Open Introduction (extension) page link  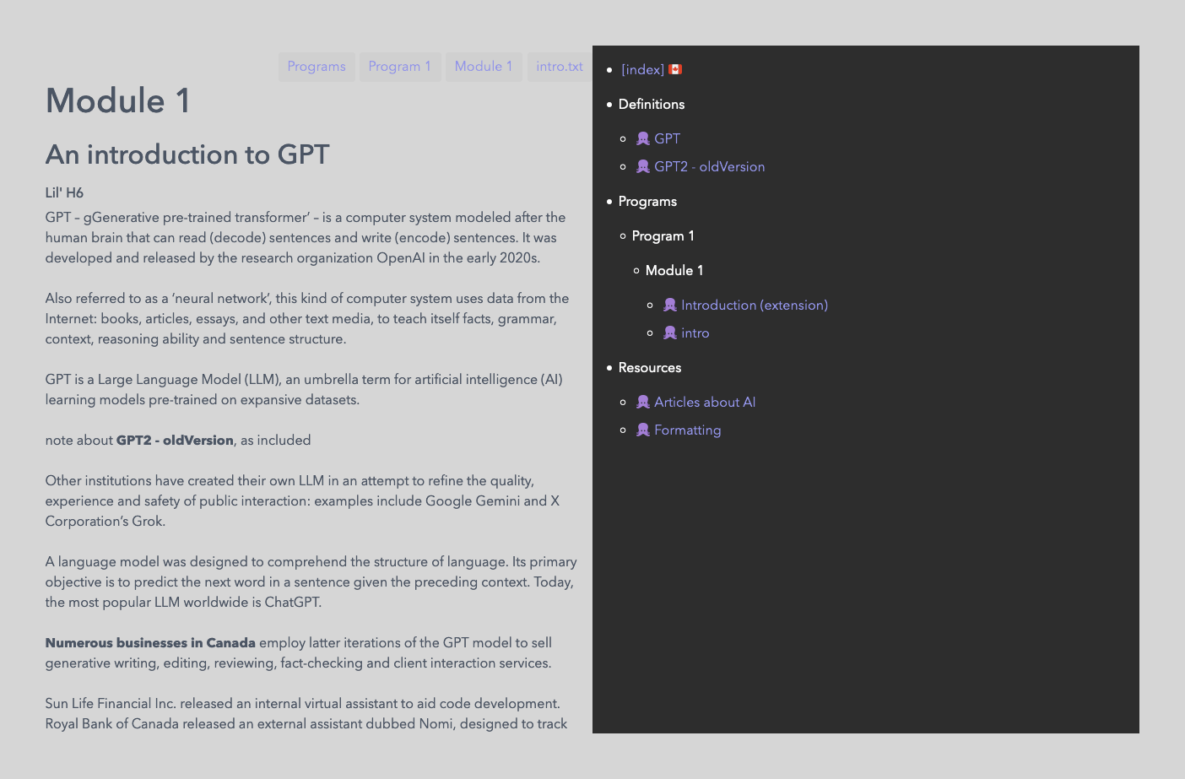755,306
